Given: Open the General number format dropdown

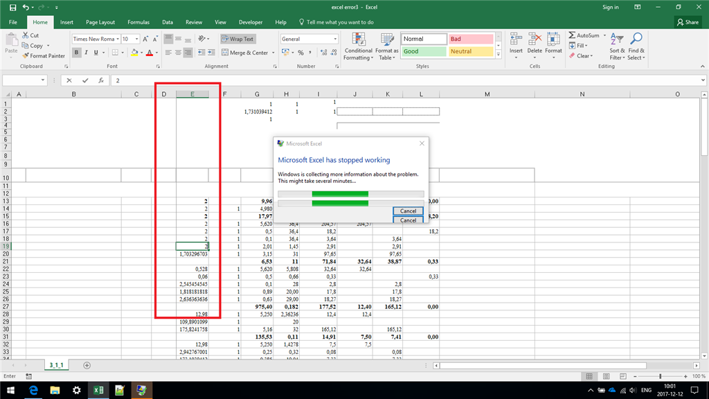Looking at the screenshot, I should pos(335,39).
